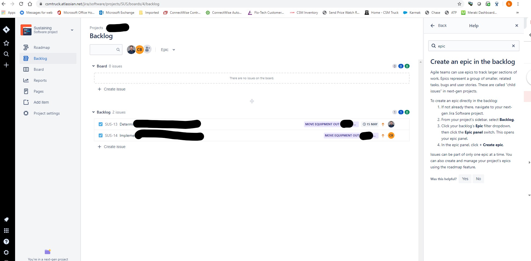Click the SUS-13 due date 15 MAY badge
This screenshot has height=261, width=531.
click(x=370, y=124)
